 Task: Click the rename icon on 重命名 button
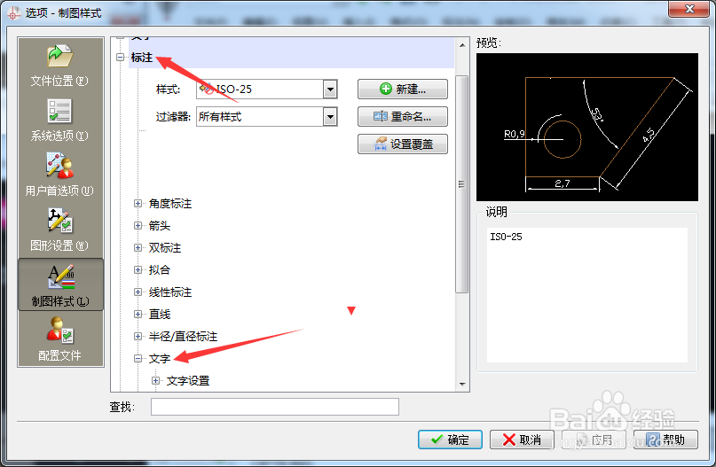coord(380,116)
